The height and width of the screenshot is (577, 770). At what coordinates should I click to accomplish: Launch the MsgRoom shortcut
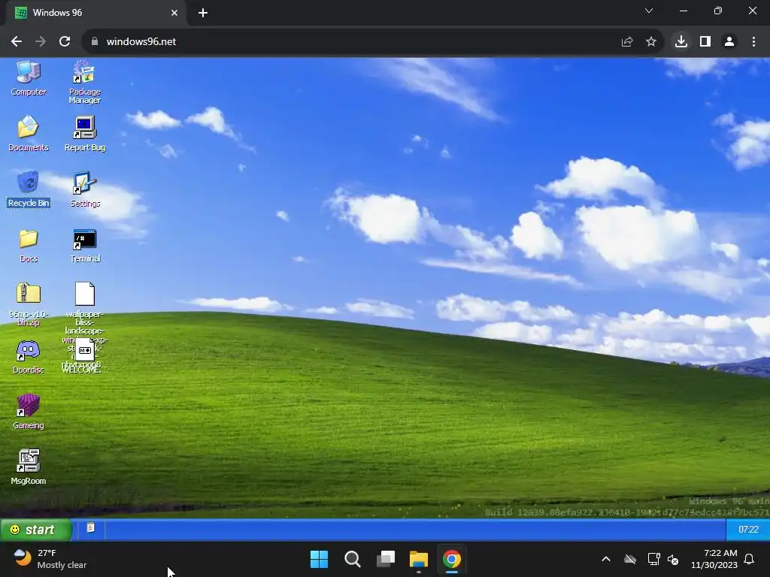(29, 467)
